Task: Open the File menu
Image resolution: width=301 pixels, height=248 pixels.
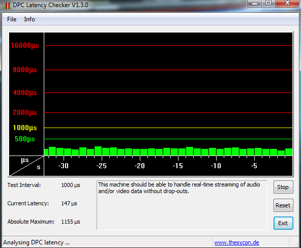Action: 12,19
